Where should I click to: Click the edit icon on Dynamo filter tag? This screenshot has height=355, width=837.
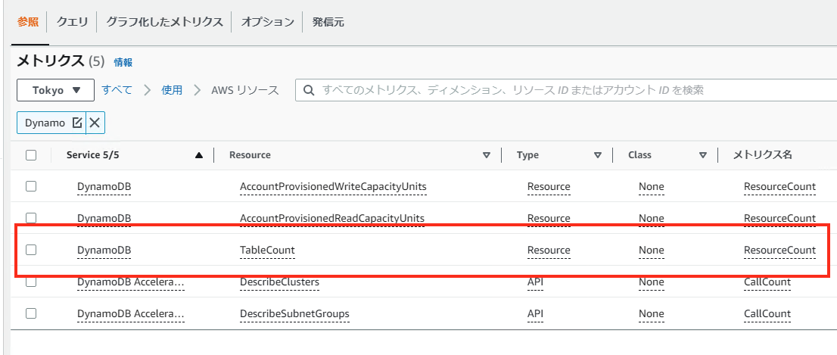[76, 123]
